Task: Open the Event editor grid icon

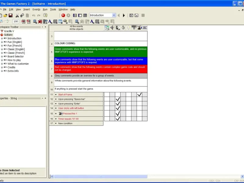Action: click(x=85, y=15)
